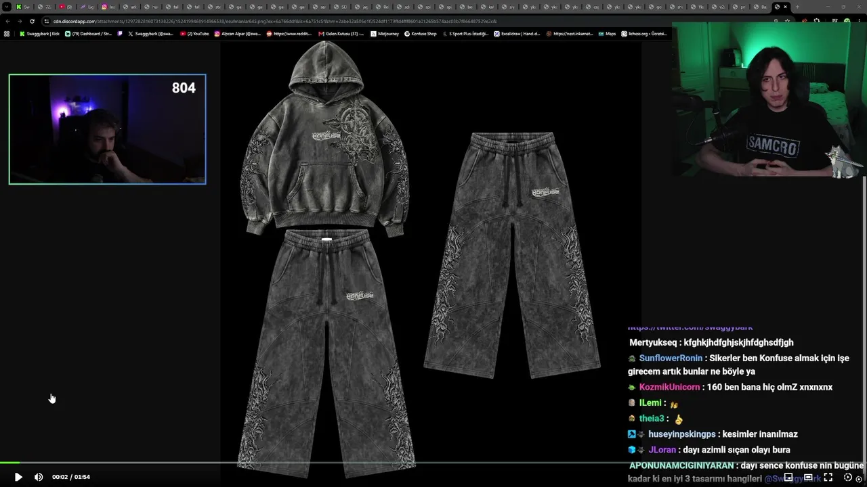This screenshot has width=867, height=487.
Task: Select chat username Mertyukseq
Action: click(x=654, y=342)
